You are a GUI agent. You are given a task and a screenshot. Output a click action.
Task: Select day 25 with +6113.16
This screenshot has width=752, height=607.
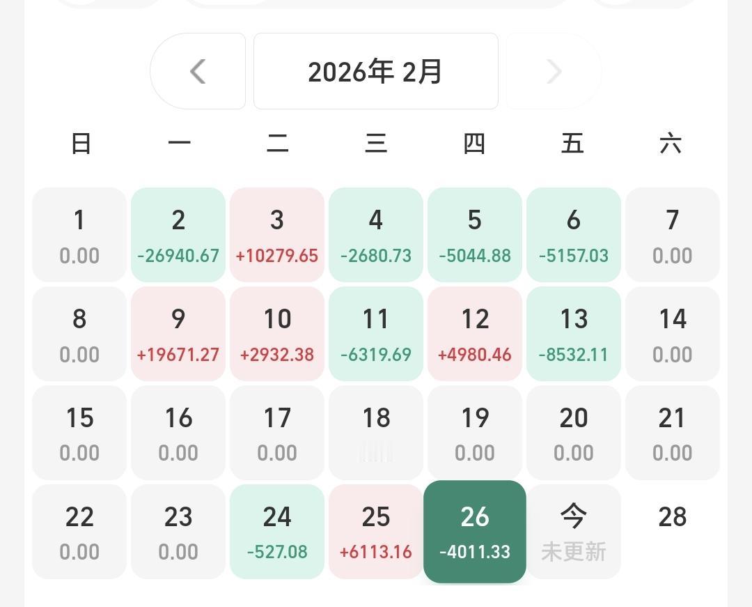[376, 531]
